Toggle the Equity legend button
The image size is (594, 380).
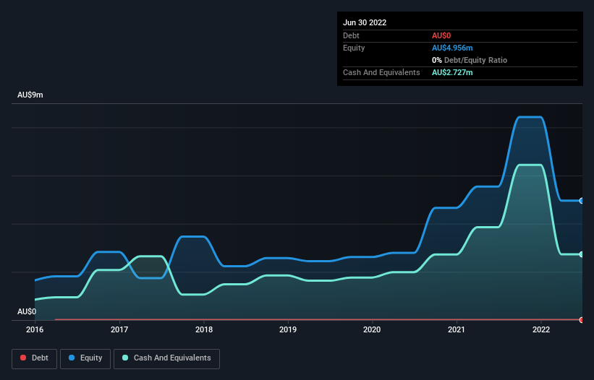point(85,358)
